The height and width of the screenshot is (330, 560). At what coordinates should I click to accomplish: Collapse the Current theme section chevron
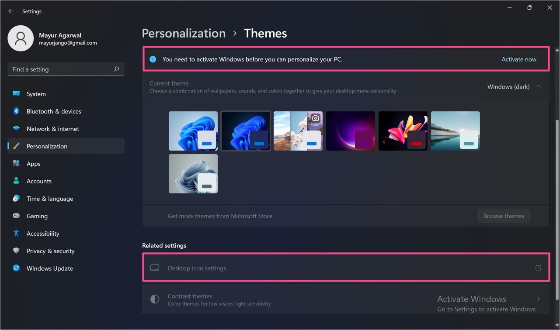pyautogui.click(x=538, y=86)
